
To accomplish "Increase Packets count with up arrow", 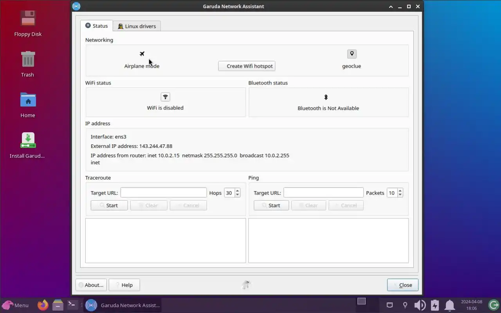I will point(400,191).
